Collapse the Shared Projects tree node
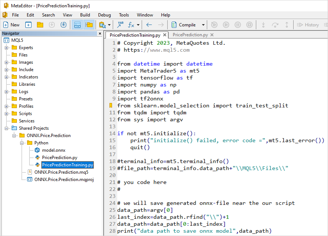 [7, 128]
